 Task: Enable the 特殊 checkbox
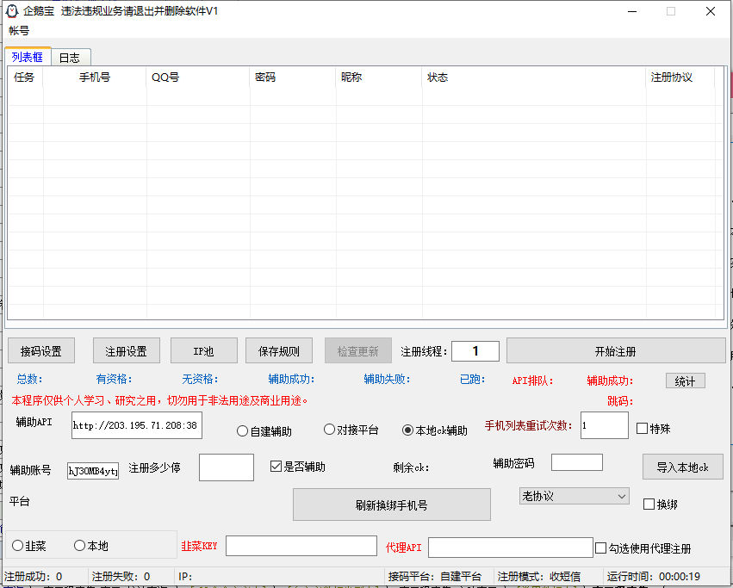click(x=641, y=427)
